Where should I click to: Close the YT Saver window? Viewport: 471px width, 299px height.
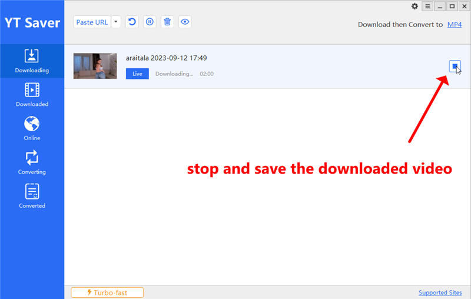(465, 6)
